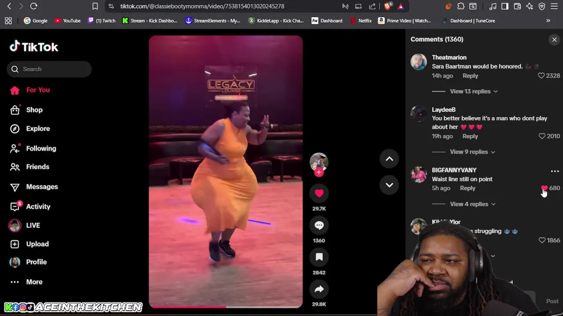
Task: Open Brave Shields lion icon
Action: [x=388, y=6]
